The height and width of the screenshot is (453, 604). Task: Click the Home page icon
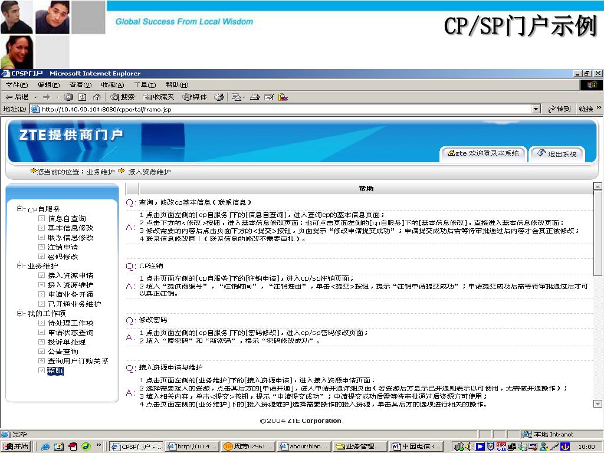pyautogui.click(x=97, y=97)
